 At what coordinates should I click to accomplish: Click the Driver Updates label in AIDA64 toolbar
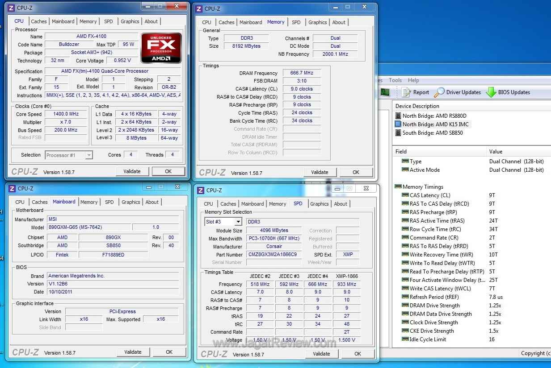pos(463,92)
